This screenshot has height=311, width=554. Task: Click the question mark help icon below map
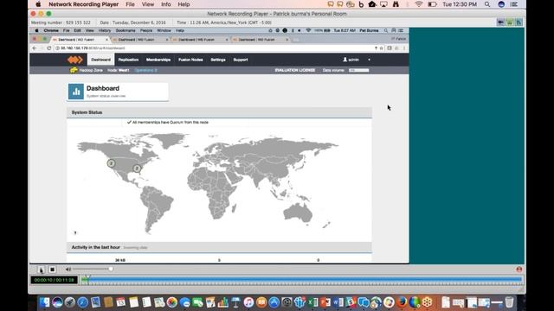75,232
